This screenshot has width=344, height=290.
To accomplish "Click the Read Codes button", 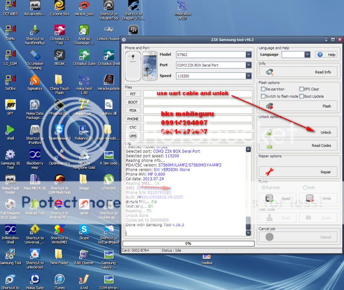I will pyautogui.click(x=298, y=146).
